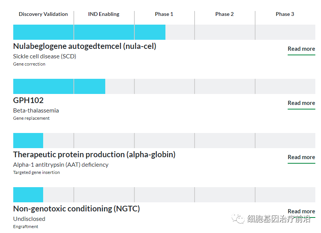
Task: Click Read more for alpha-globin program
Action: 301,157
